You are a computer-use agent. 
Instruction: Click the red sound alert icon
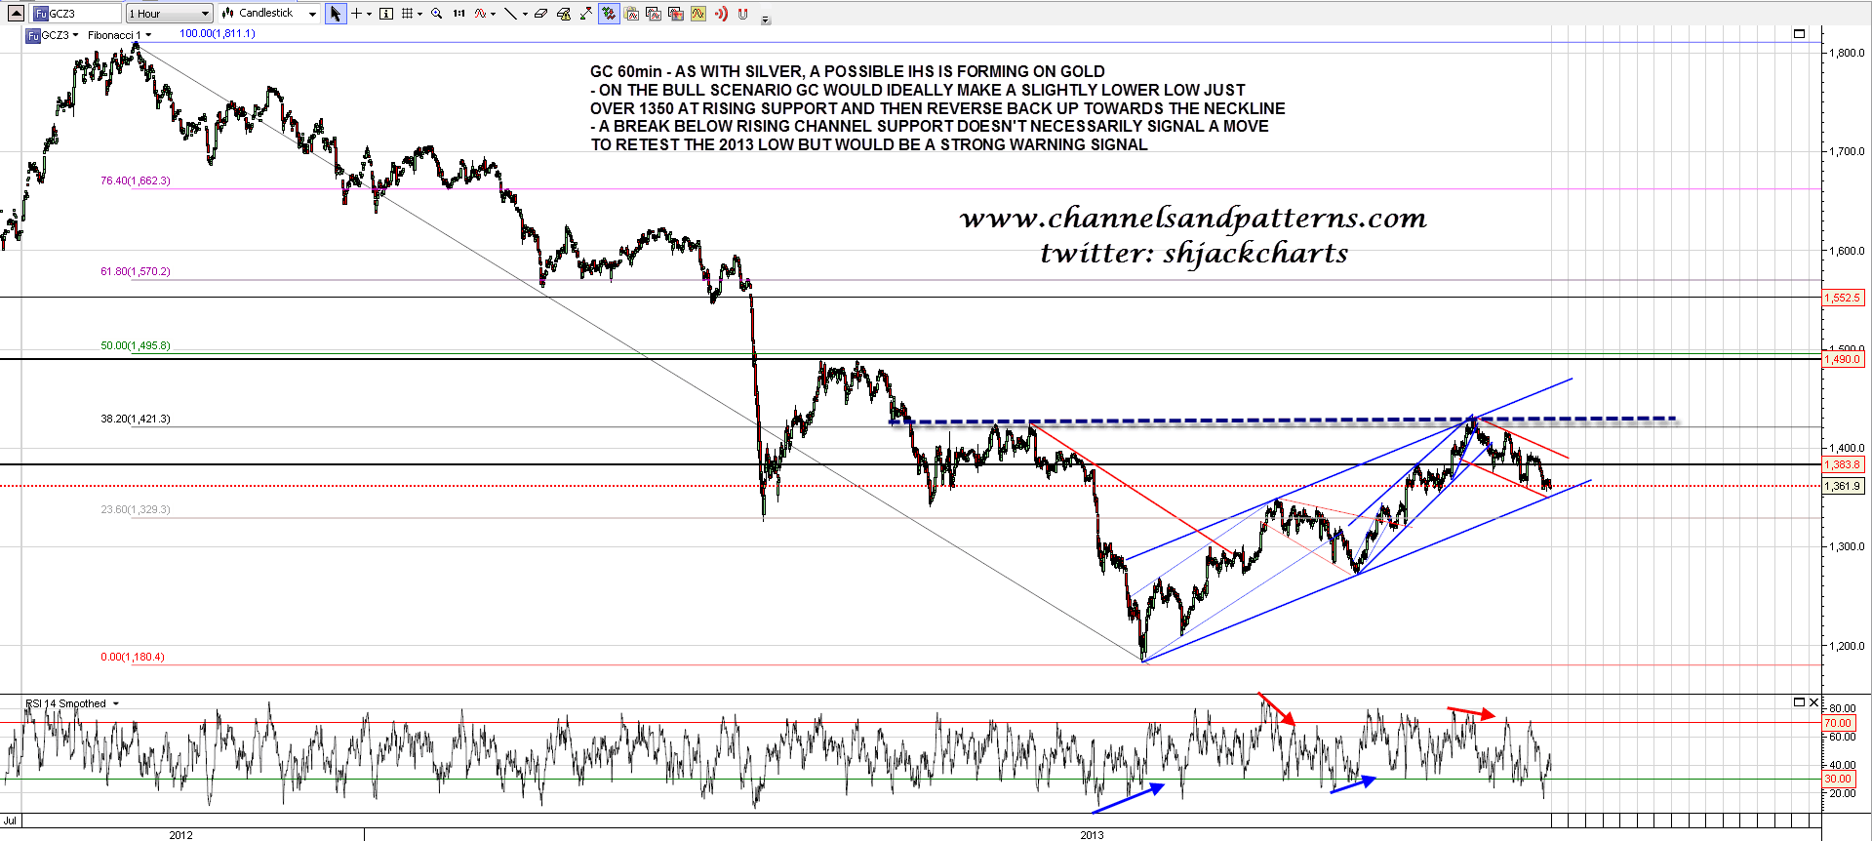(721, 14)
